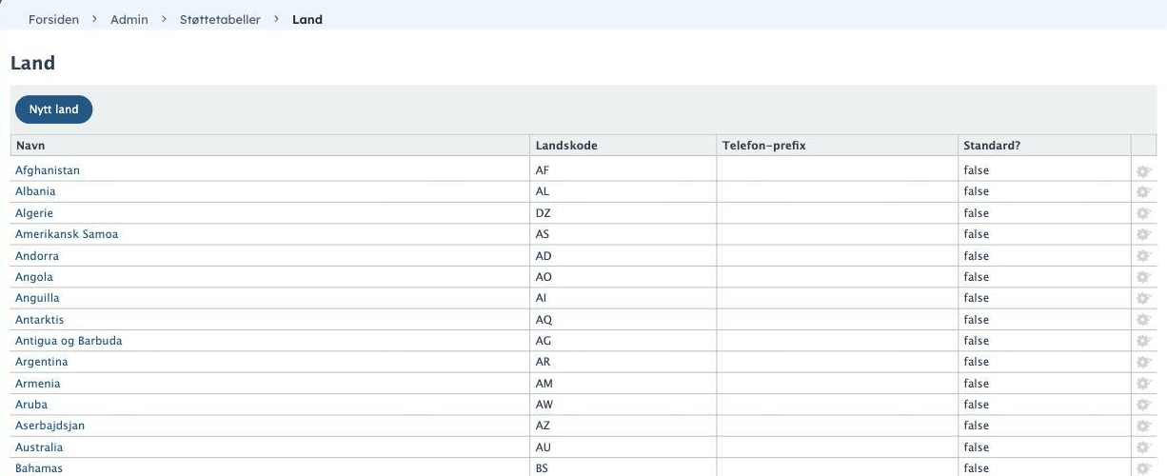Click false value in Argentina row
The width and height of the screenshot is (1167, 476).
coord(976,362)
